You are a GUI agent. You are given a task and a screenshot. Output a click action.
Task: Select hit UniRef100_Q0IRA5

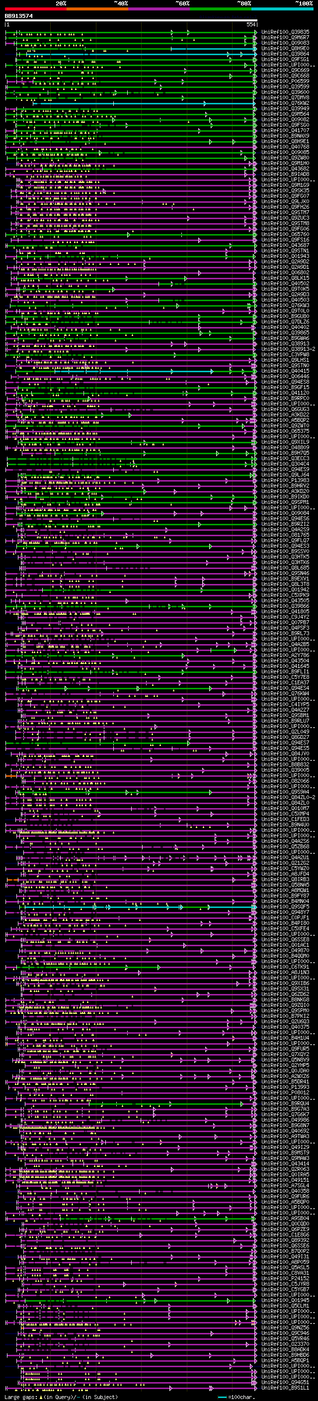click(285, 1175)
